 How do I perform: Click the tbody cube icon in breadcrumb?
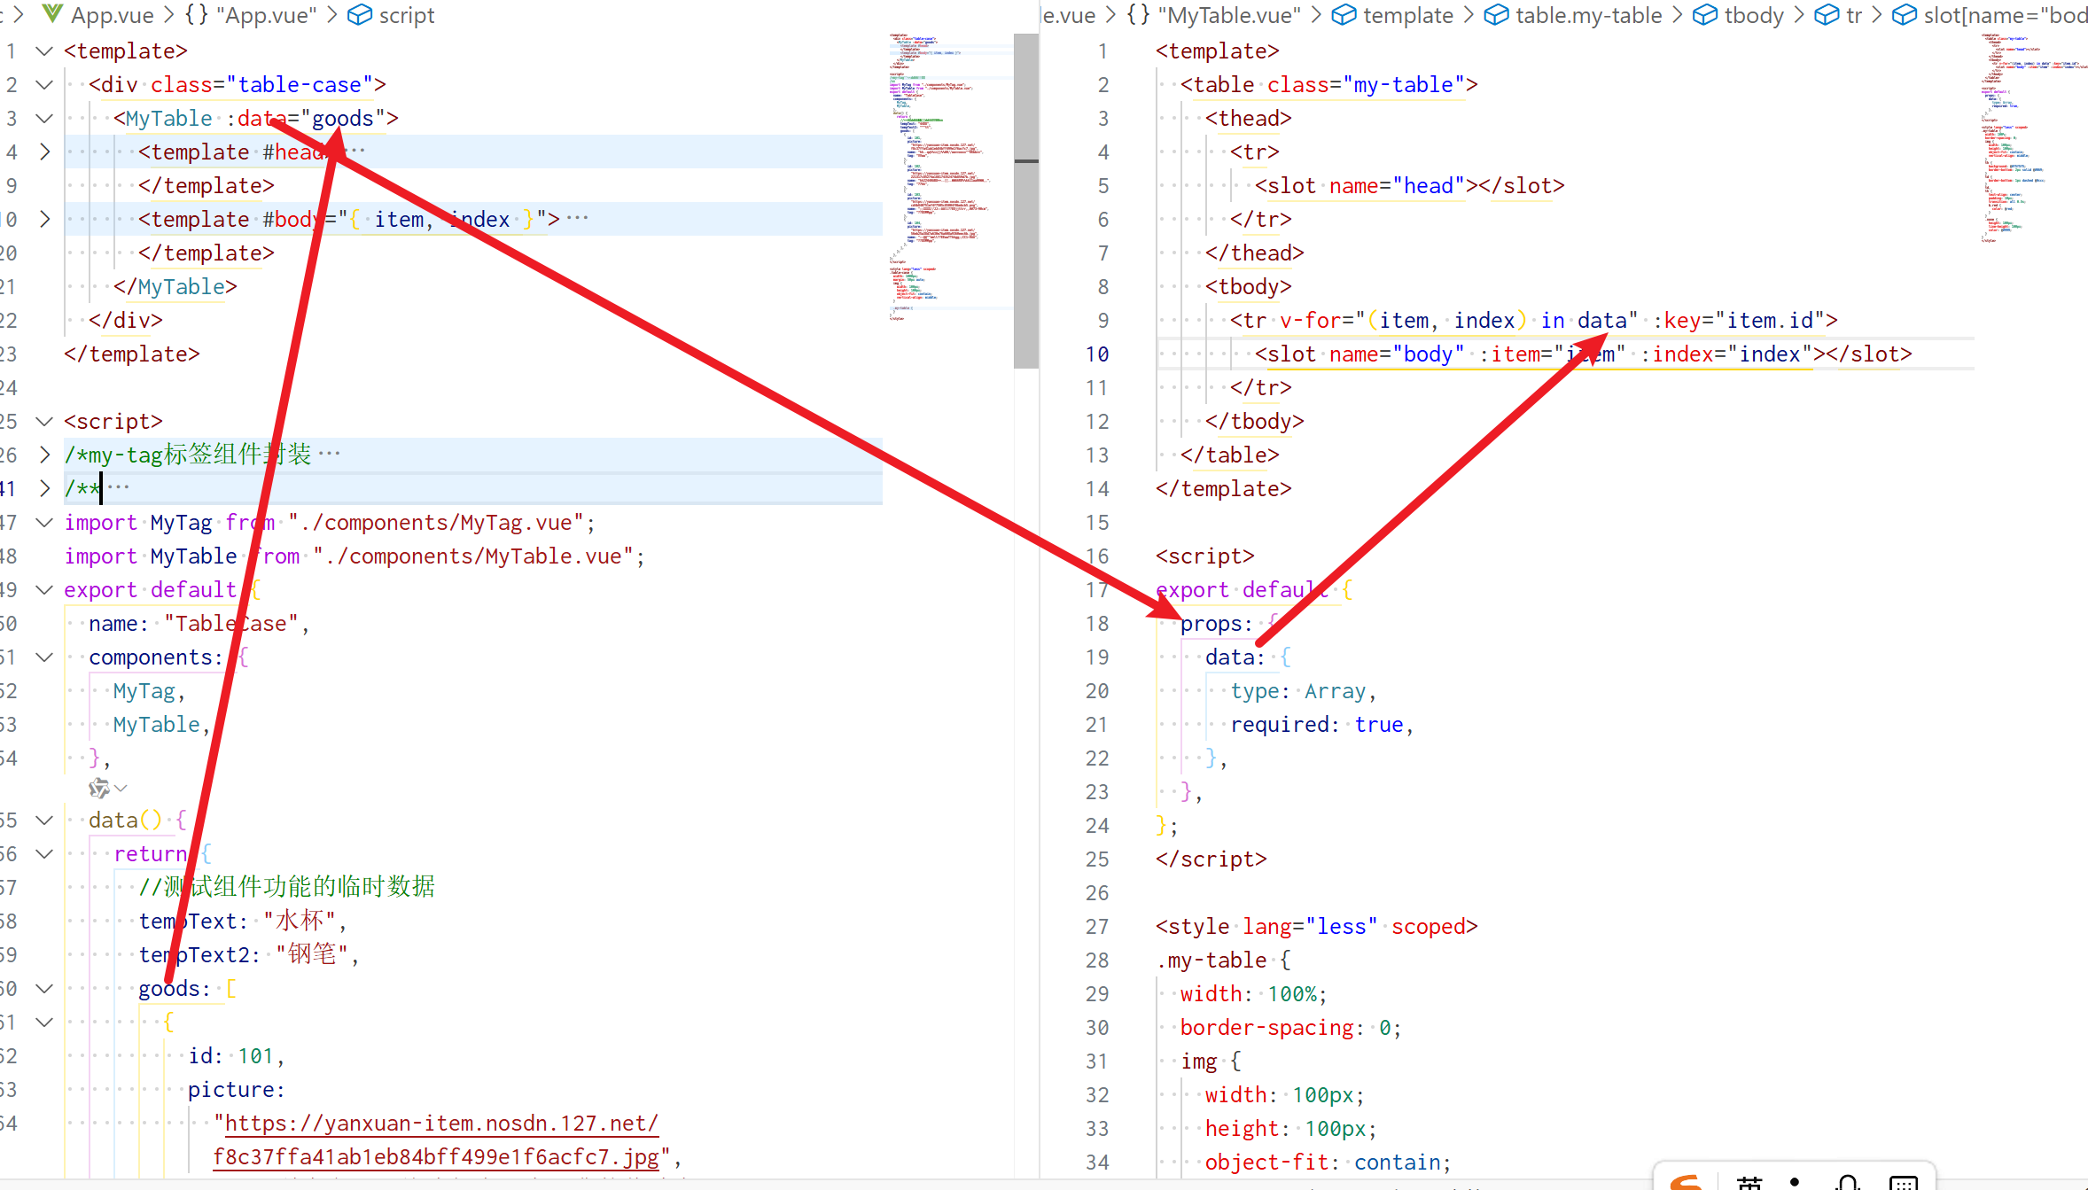click(1705, 15)
